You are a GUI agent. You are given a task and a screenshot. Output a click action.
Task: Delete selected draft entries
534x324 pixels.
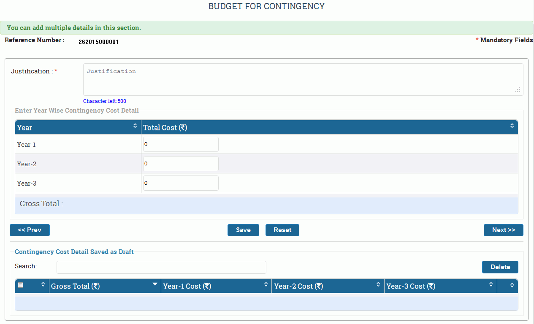[500, 267]
